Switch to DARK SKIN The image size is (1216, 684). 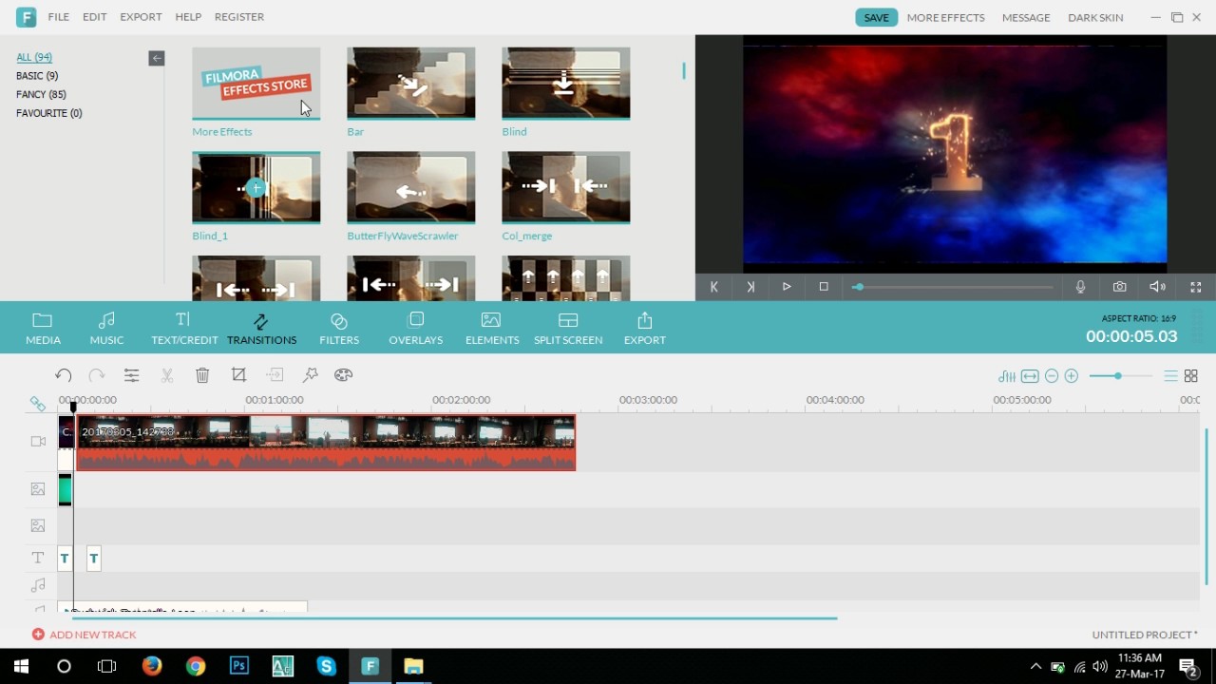(x=1095, y=17)
